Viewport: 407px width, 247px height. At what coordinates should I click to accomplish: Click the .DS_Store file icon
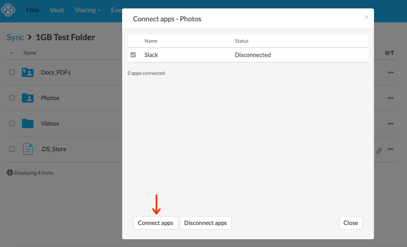point(28,149)
